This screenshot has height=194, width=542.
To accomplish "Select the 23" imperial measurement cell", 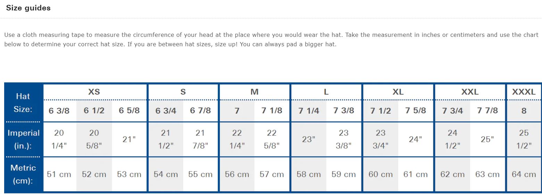I will [309, 139].
